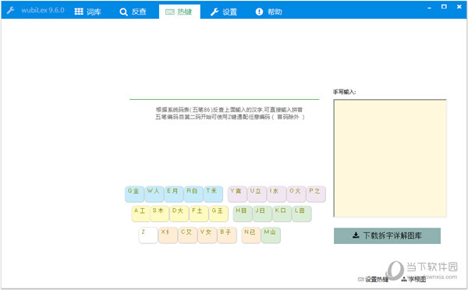Open the 设置热键 link
The height and width of the screenshot is (290, 468).
click(373, 279)
